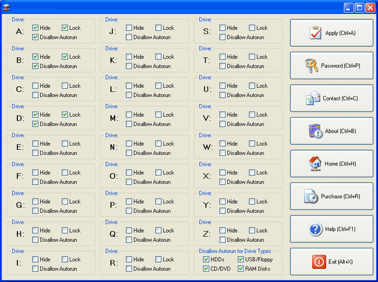Screen dimensions: 378x282
Task: Uncheck Lock for drive B:
Action: click(x=65, y=56)
